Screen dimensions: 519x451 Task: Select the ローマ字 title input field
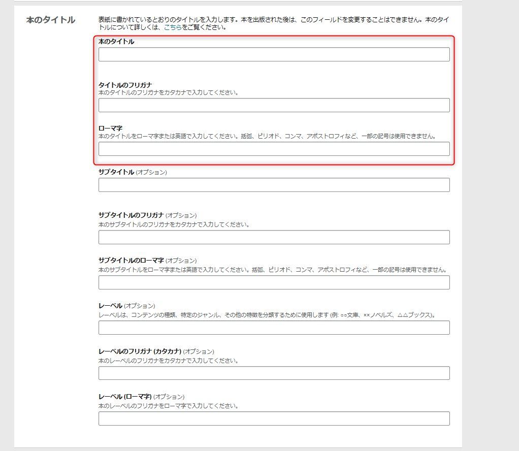(x=274, y=149)
